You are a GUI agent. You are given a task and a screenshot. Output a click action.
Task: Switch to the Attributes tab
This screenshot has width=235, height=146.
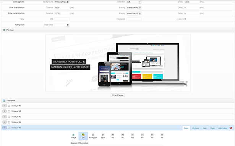[222, 128]
